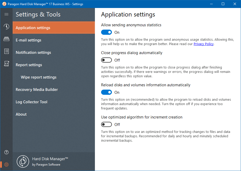Click the Hard Disk Manager logo
The image size is (241, 171).
tap(23, 161)
